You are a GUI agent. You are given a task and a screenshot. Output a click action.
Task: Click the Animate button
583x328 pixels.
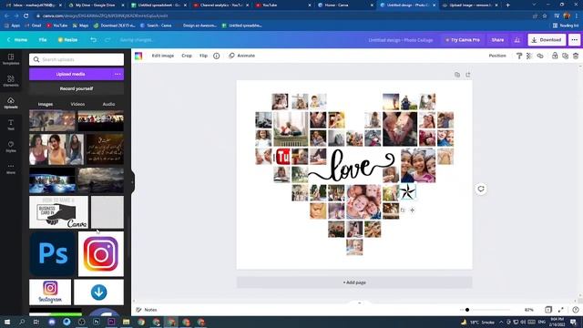click(242, 56)
